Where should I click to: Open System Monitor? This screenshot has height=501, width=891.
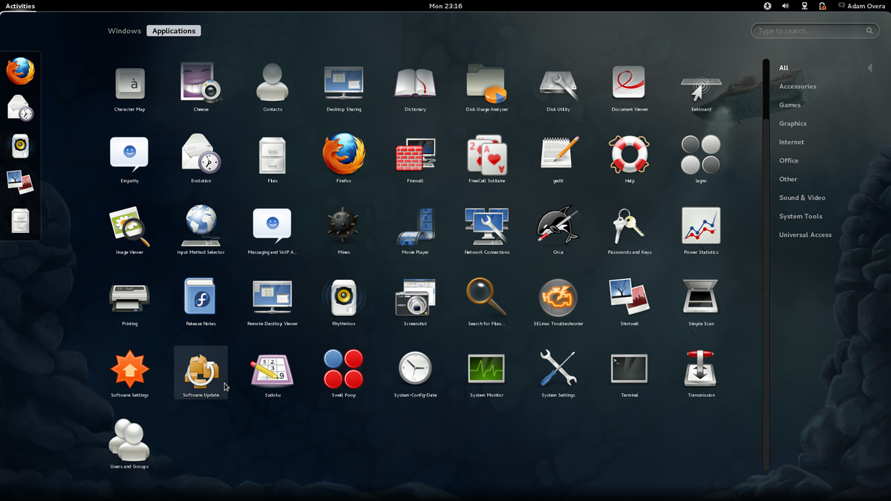486,369
